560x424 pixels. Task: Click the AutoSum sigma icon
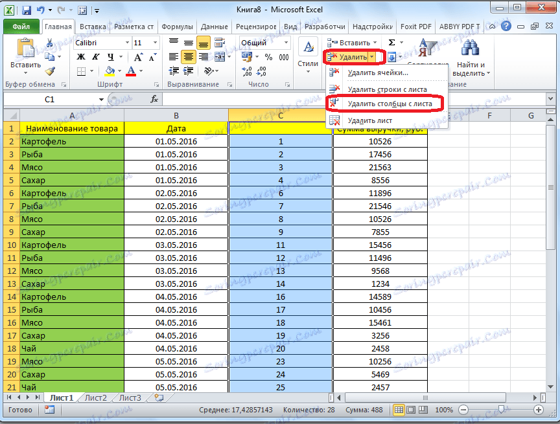pyautogui.click(x=391, y=43)
